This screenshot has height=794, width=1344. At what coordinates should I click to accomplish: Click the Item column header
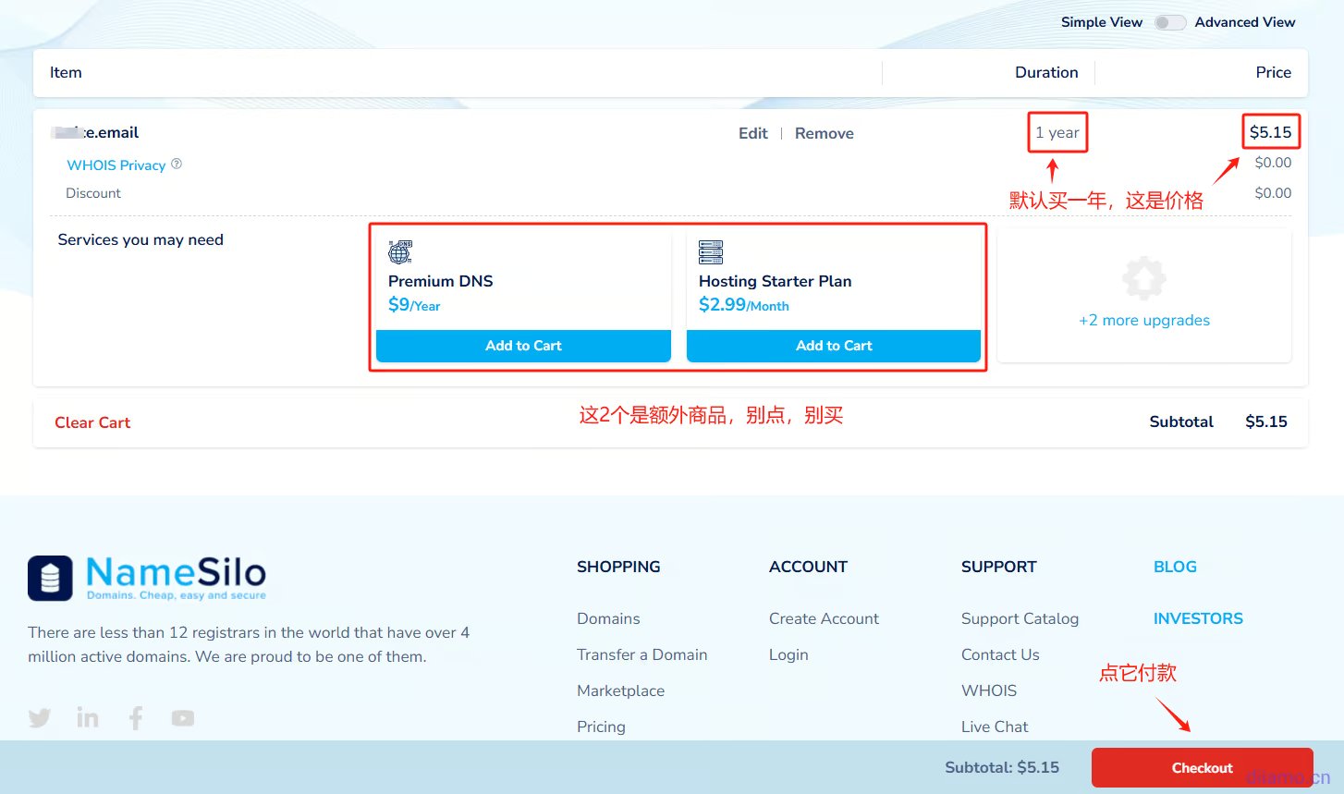(x=66, y=72)
